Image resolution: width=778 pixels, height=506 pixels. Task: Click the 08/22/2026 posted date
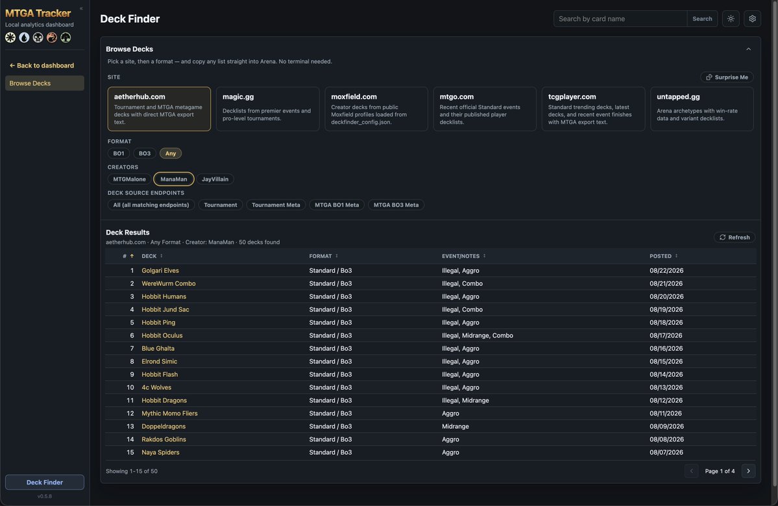[666, 271]
